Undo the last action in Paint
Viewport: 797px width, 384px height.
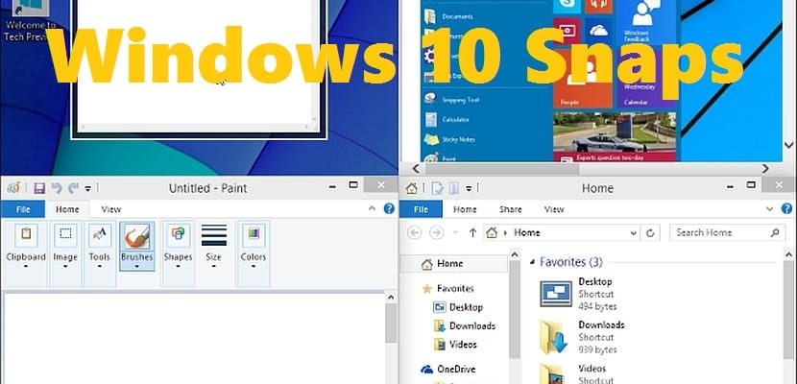[57, 188]
